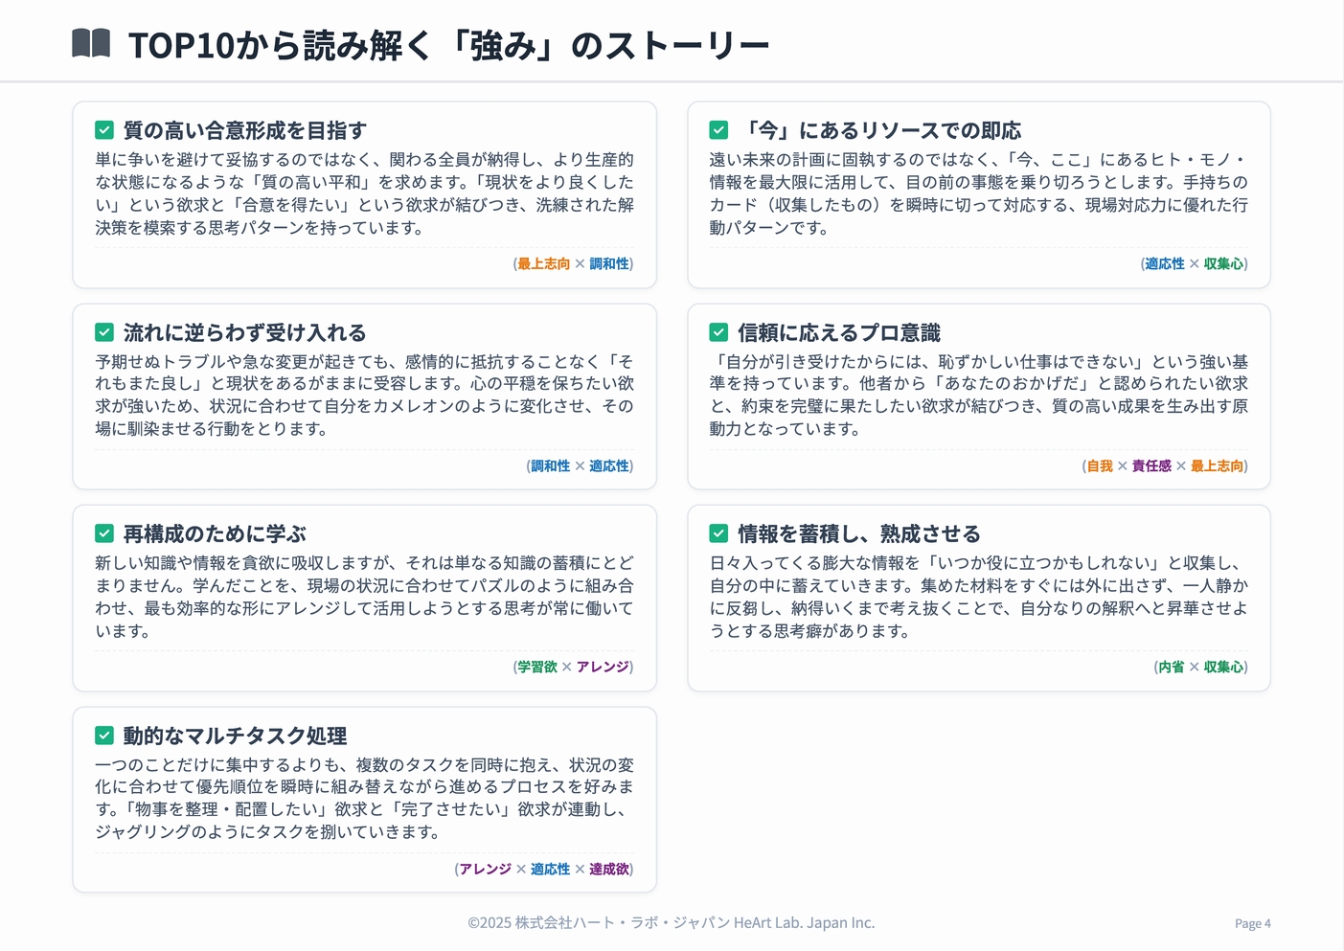Click the book icon next to the page title
Viewport: 1344px width, 951px height.
point(93,42)
